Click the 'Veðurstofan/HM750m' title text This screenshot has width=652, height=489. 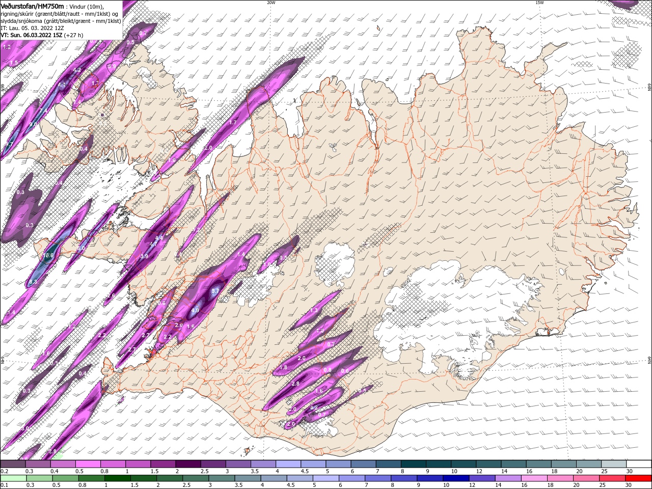[32, 6]
